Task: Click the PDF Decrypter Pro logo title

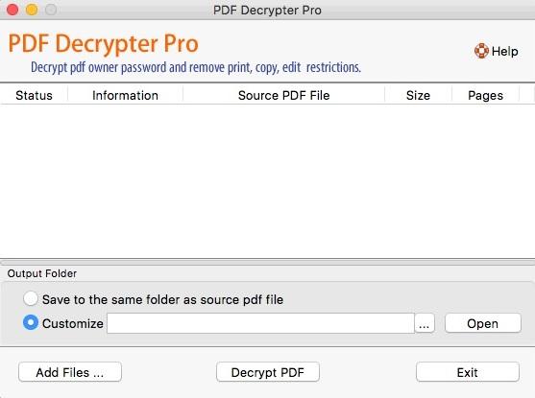Action: click(x=103, y=43)
